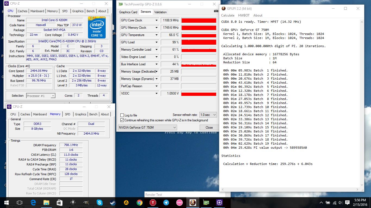Expand the Memory Controller Load dropdown
This screenshot has width=371, height=208.
click(x=156, y=50)
